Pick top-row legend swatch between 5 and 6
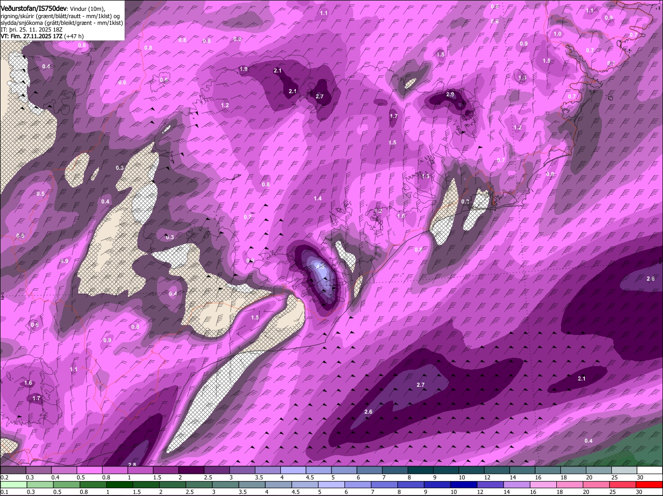The width and height of the screenshot is (663, 496). click(344, 470)
